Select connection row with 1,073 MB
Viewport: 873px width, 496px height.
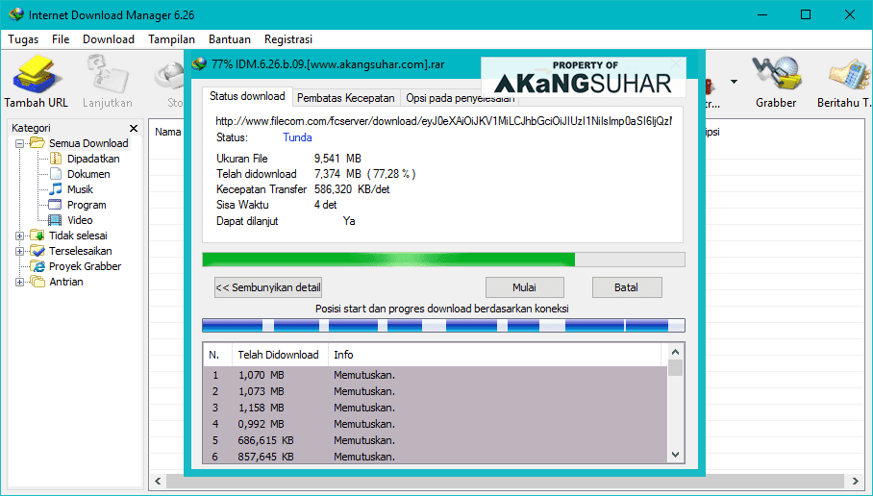(436, 391)
